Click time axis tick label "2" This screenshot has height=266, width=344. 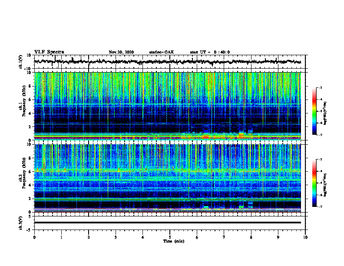click(89, 237)
